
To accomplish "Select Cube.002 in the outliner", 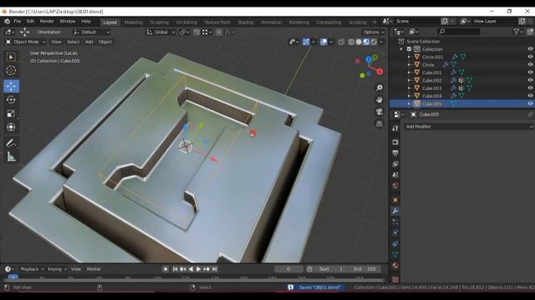I will [431, 80].
